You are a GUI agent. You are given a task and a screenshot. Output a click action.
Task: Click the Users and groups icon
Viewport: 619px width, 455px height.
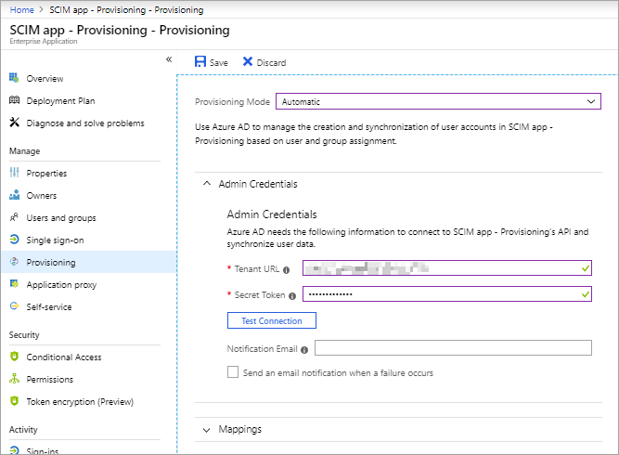pyautogui.click(x=14, y=217)
